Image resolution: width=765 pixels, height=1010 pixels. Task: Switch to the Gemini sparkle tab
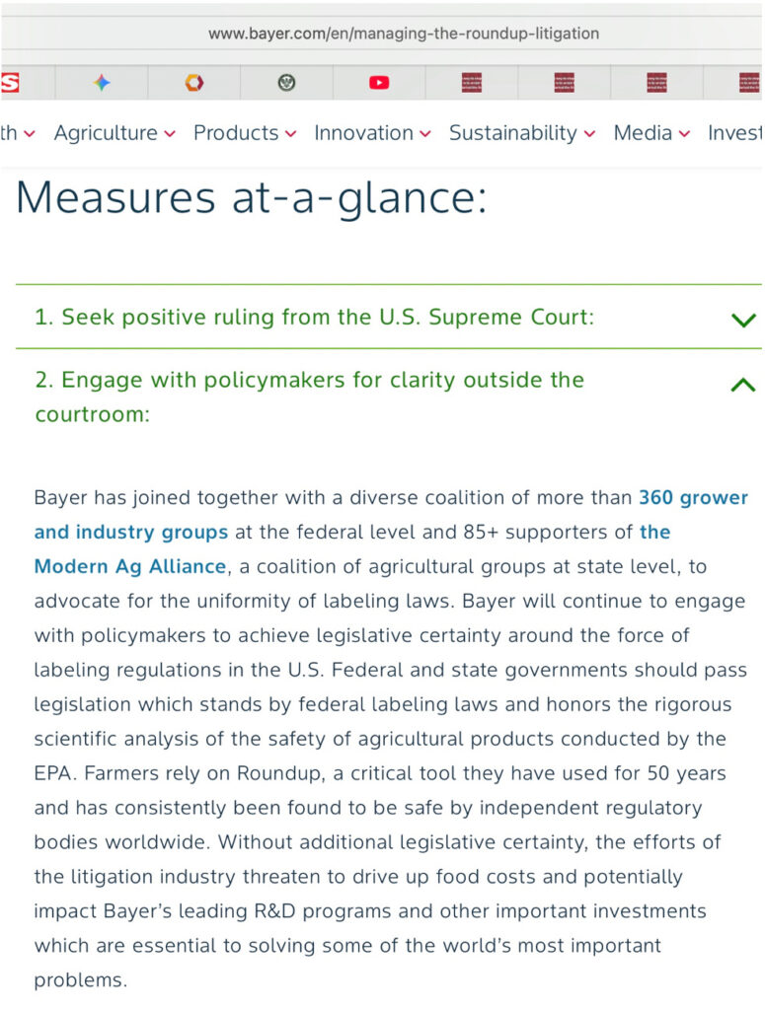tap(102, 83)
